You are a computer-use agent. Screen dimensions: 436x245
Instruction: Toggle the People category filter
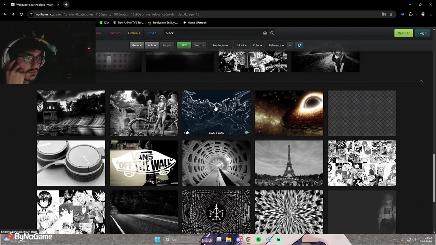(x=167, y=45)
